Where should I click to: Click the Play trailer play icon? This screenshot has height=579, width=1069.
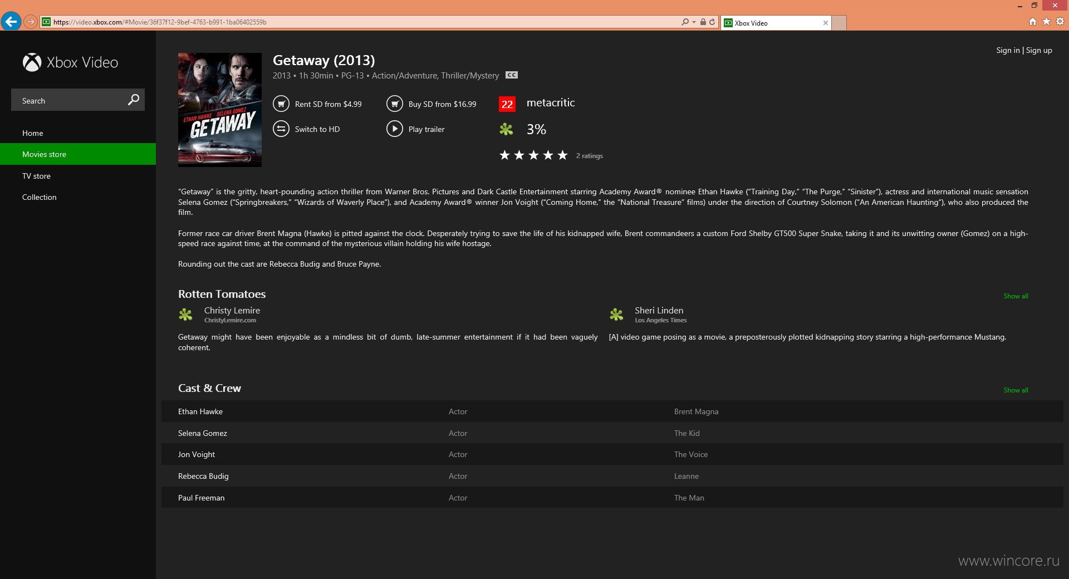click(395, 129)
